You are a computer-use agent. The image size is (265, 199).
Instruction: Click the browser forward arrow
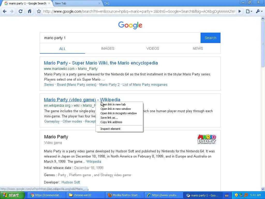pos(12,11)
